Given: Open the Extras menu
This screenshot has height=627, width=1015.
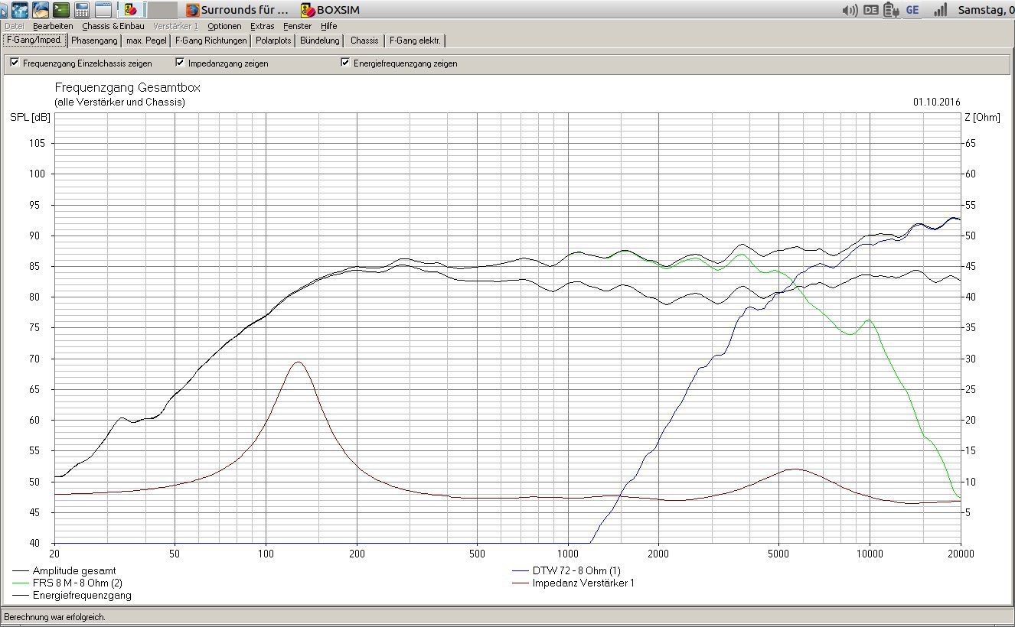Looking at the screenshot, I should [262, 26].
